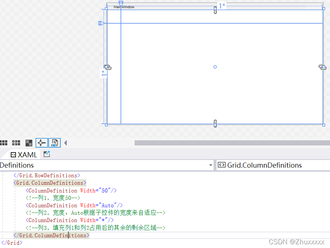Toggle the right chain anchor on the grid
The height and width of the screenshot is (248, 330).
click(323, 67)
